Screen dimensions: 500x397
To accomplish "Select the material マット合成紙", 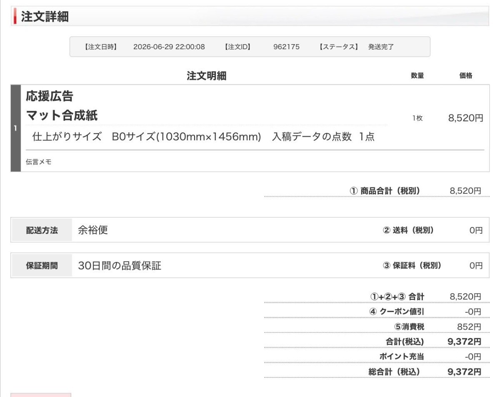I will coord(62,116).
